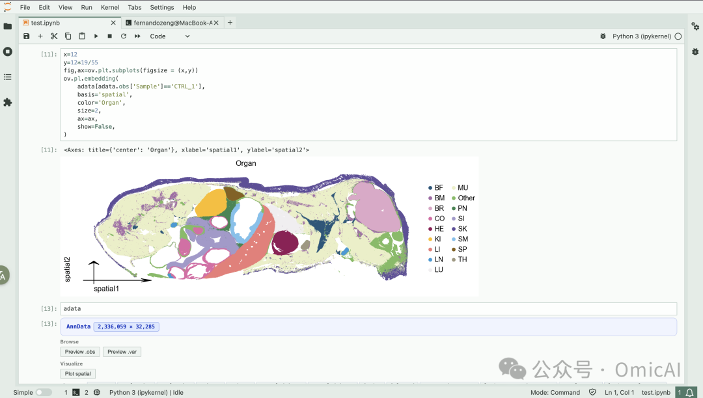The image size is (703, 398).
Task: Restart kernel and run all cells
Action: 137,36
